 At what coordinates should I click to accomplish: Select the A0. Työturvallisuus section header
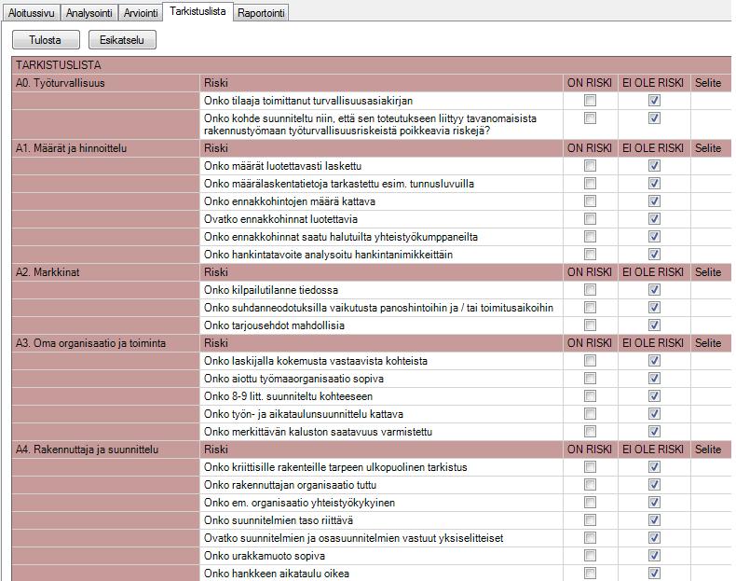click(105, 83)
